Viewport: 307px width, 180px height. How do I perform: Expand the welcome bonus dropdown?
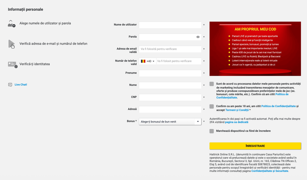click(198, 122)
